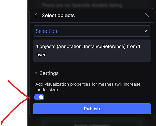Collapse the Settings section triangle
The image size is (156, 126).
tap(36, 73)
